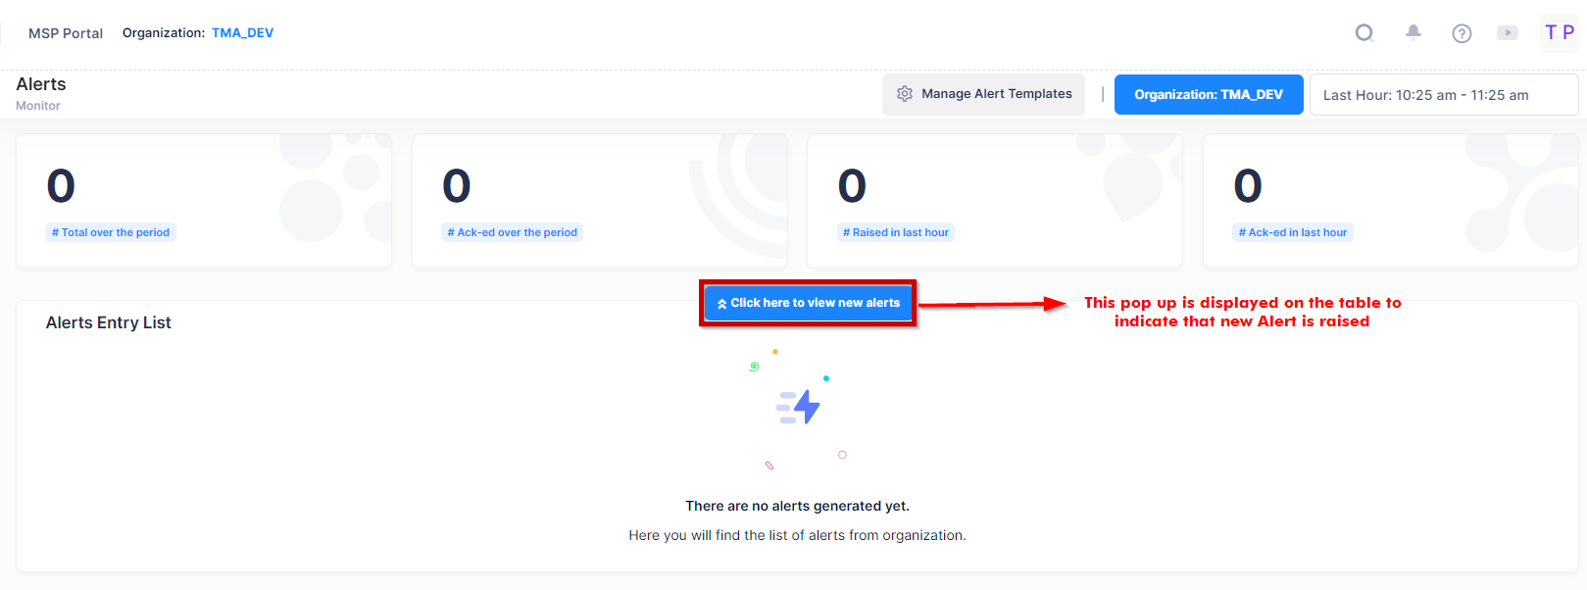This screenshot has height=590, width=1587.
Task: Click the '# Ack-ed in last hour' tag
Action: tap(1292, 233)
